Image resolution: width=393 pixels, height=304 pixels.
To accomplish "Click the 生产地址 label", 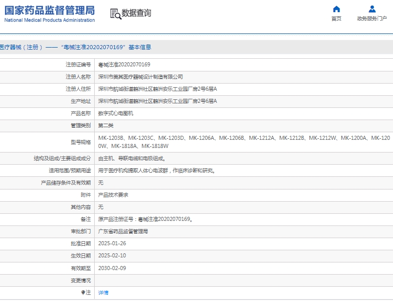I will (x=81, y=101).
